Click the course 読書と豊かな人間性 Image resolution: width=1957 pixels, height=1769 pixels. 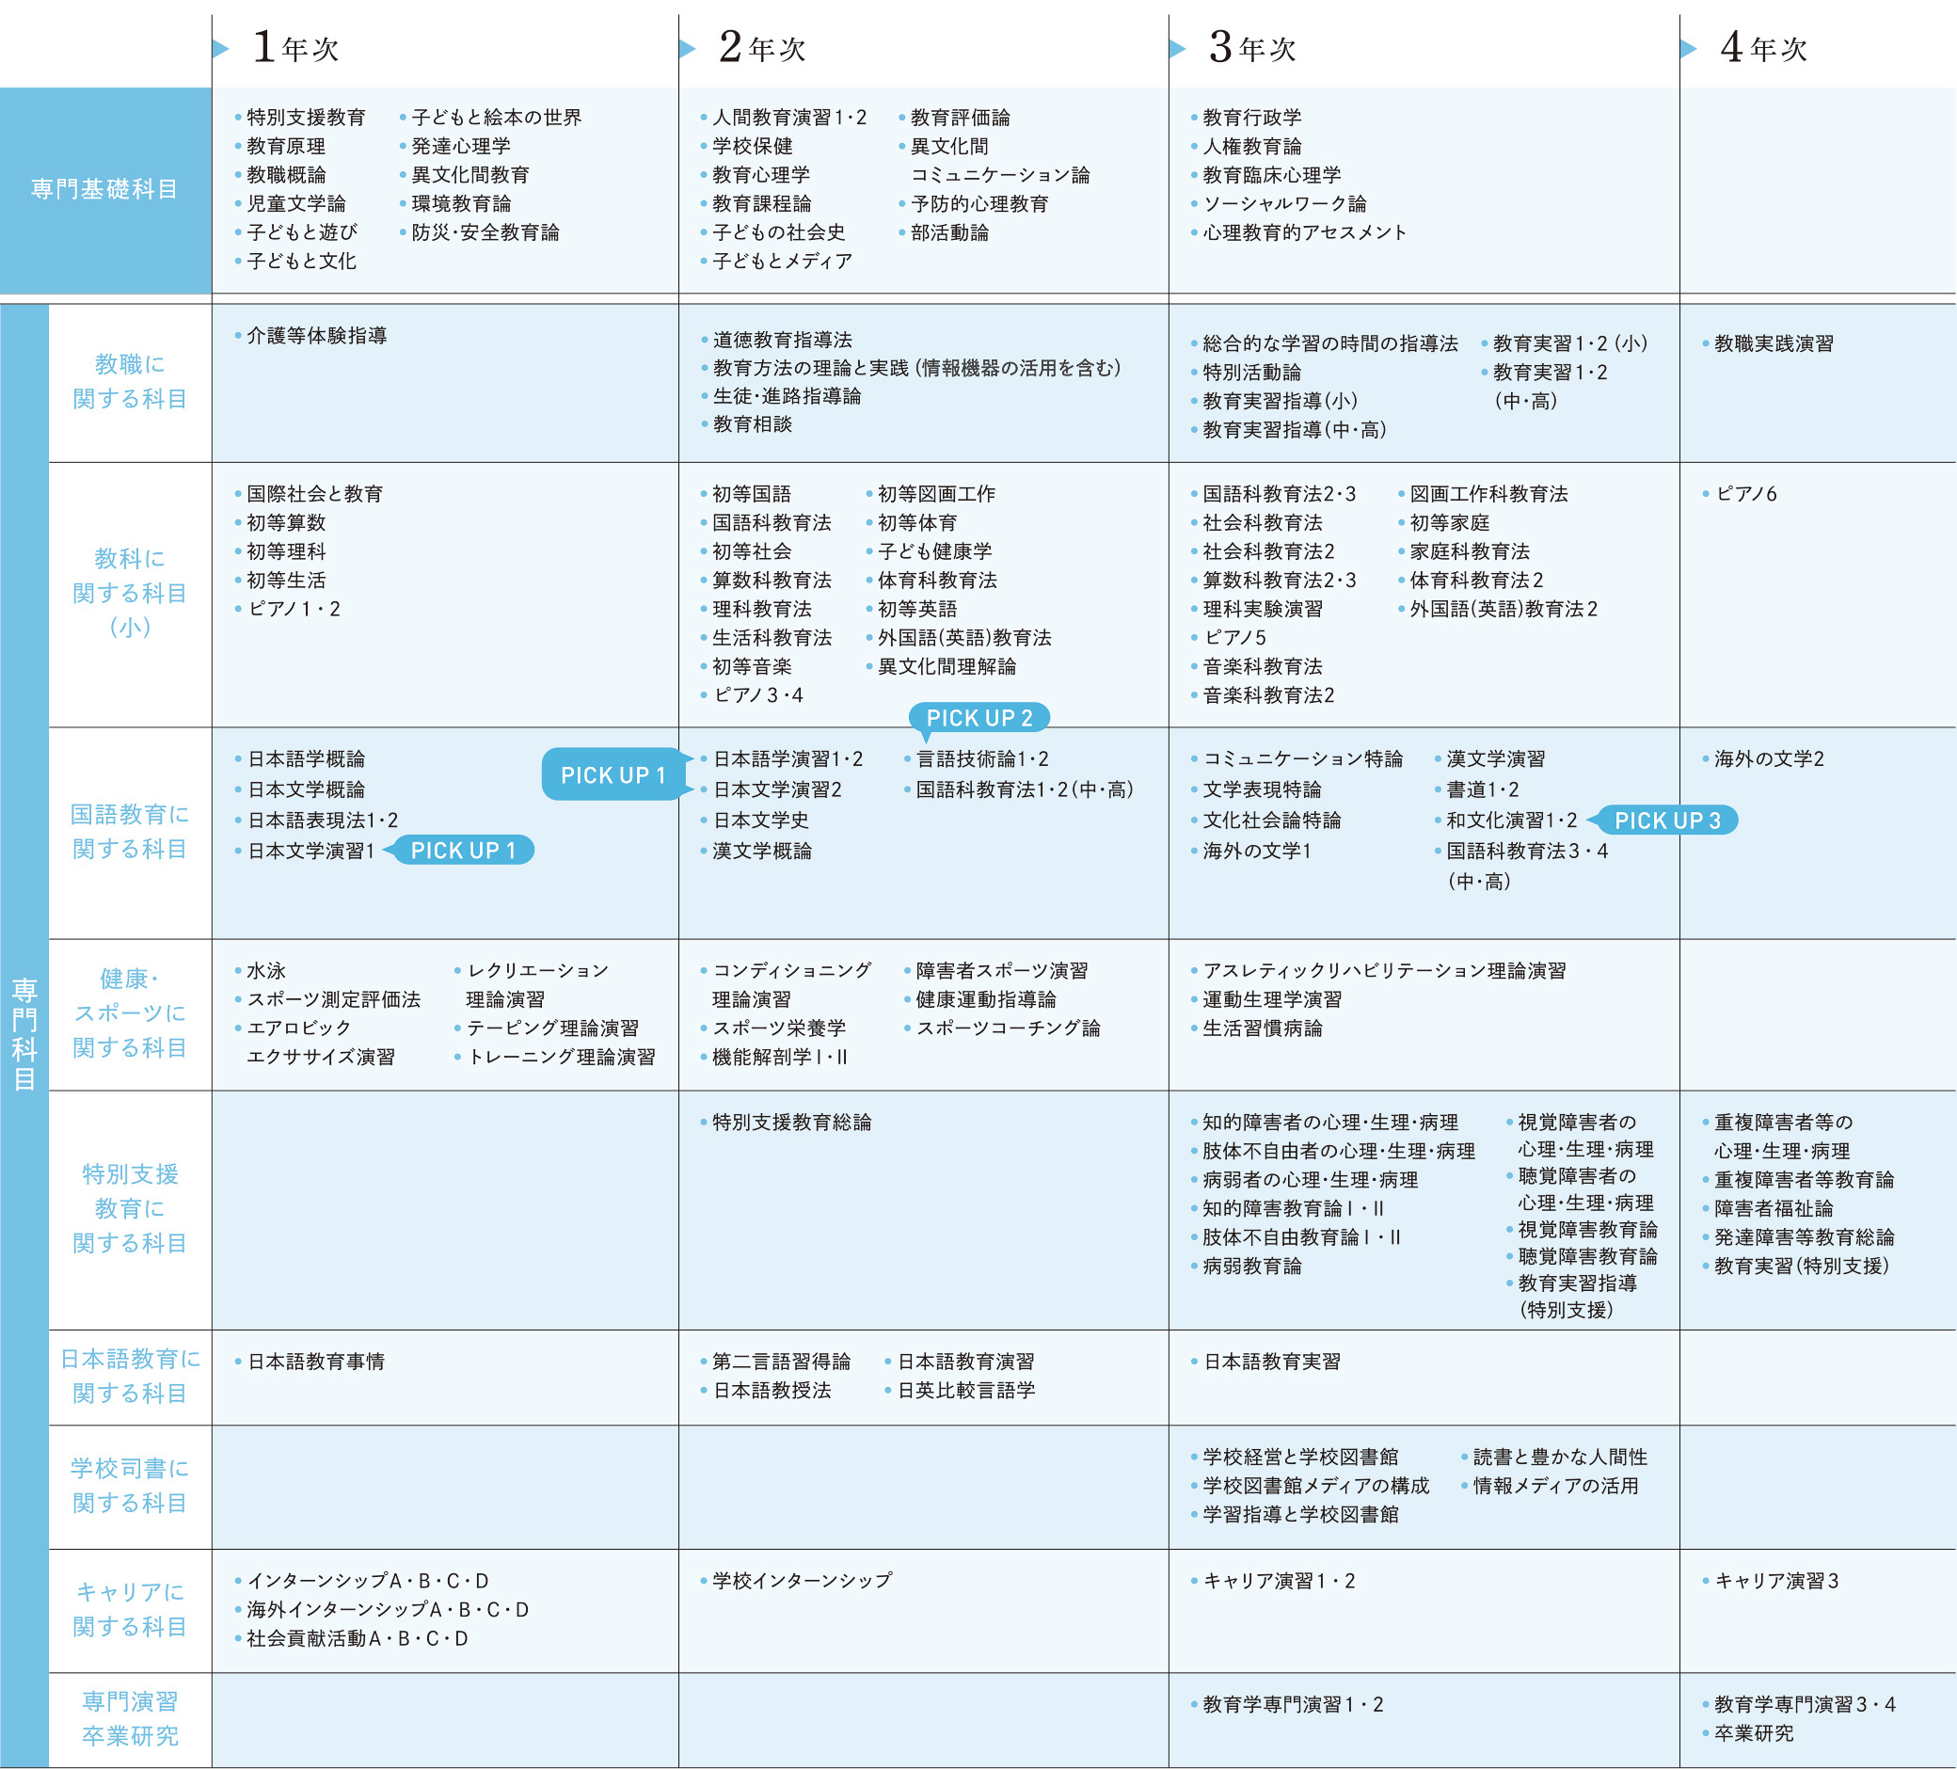(x=1560, y=1458)
